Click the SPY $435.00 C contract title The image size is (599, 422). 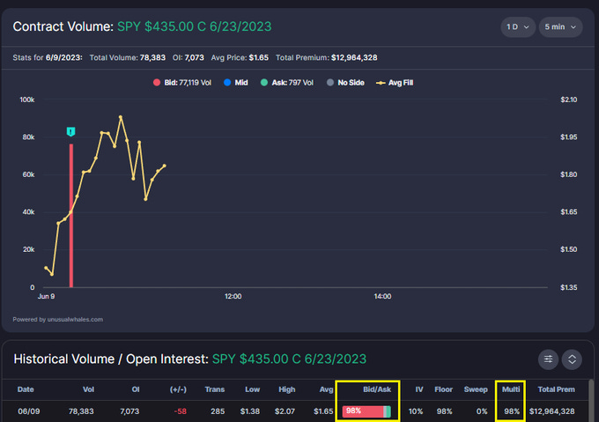click(195, 26)
